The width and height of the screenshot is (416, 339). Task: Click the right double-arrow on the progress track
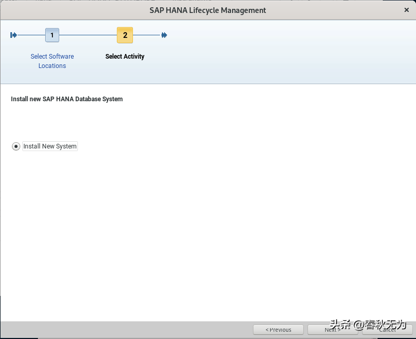pos(164,35)
